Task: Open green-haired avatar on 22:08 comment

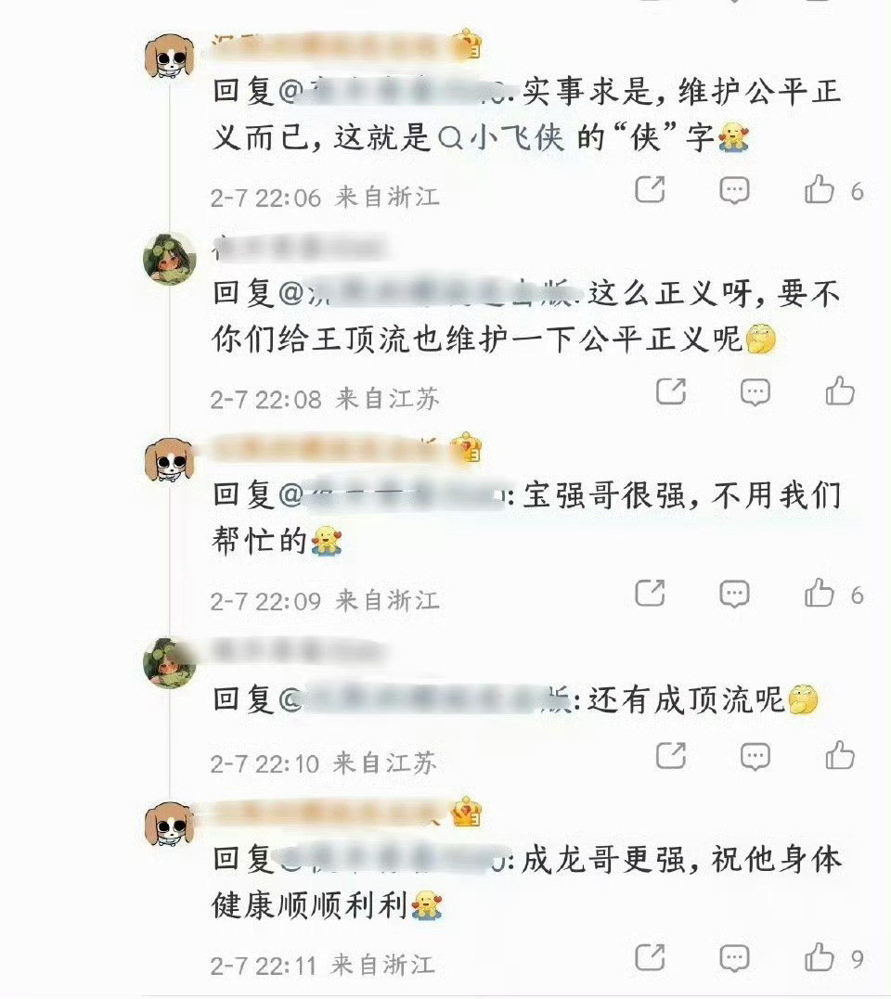Action: 169,258
